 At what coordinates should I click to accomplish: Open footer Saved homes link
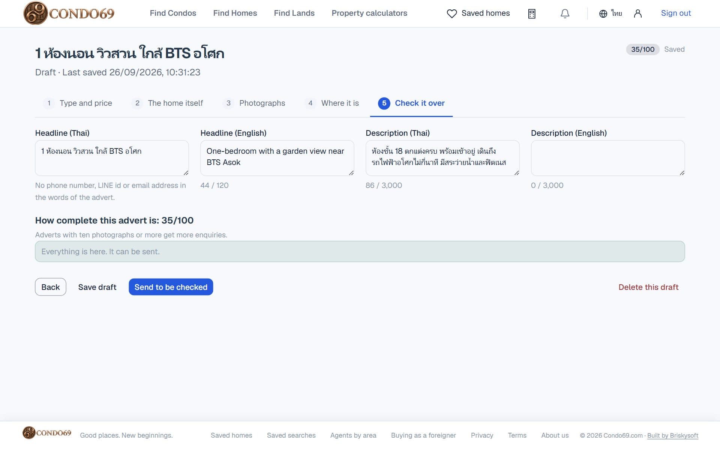(x=231, y=435)
